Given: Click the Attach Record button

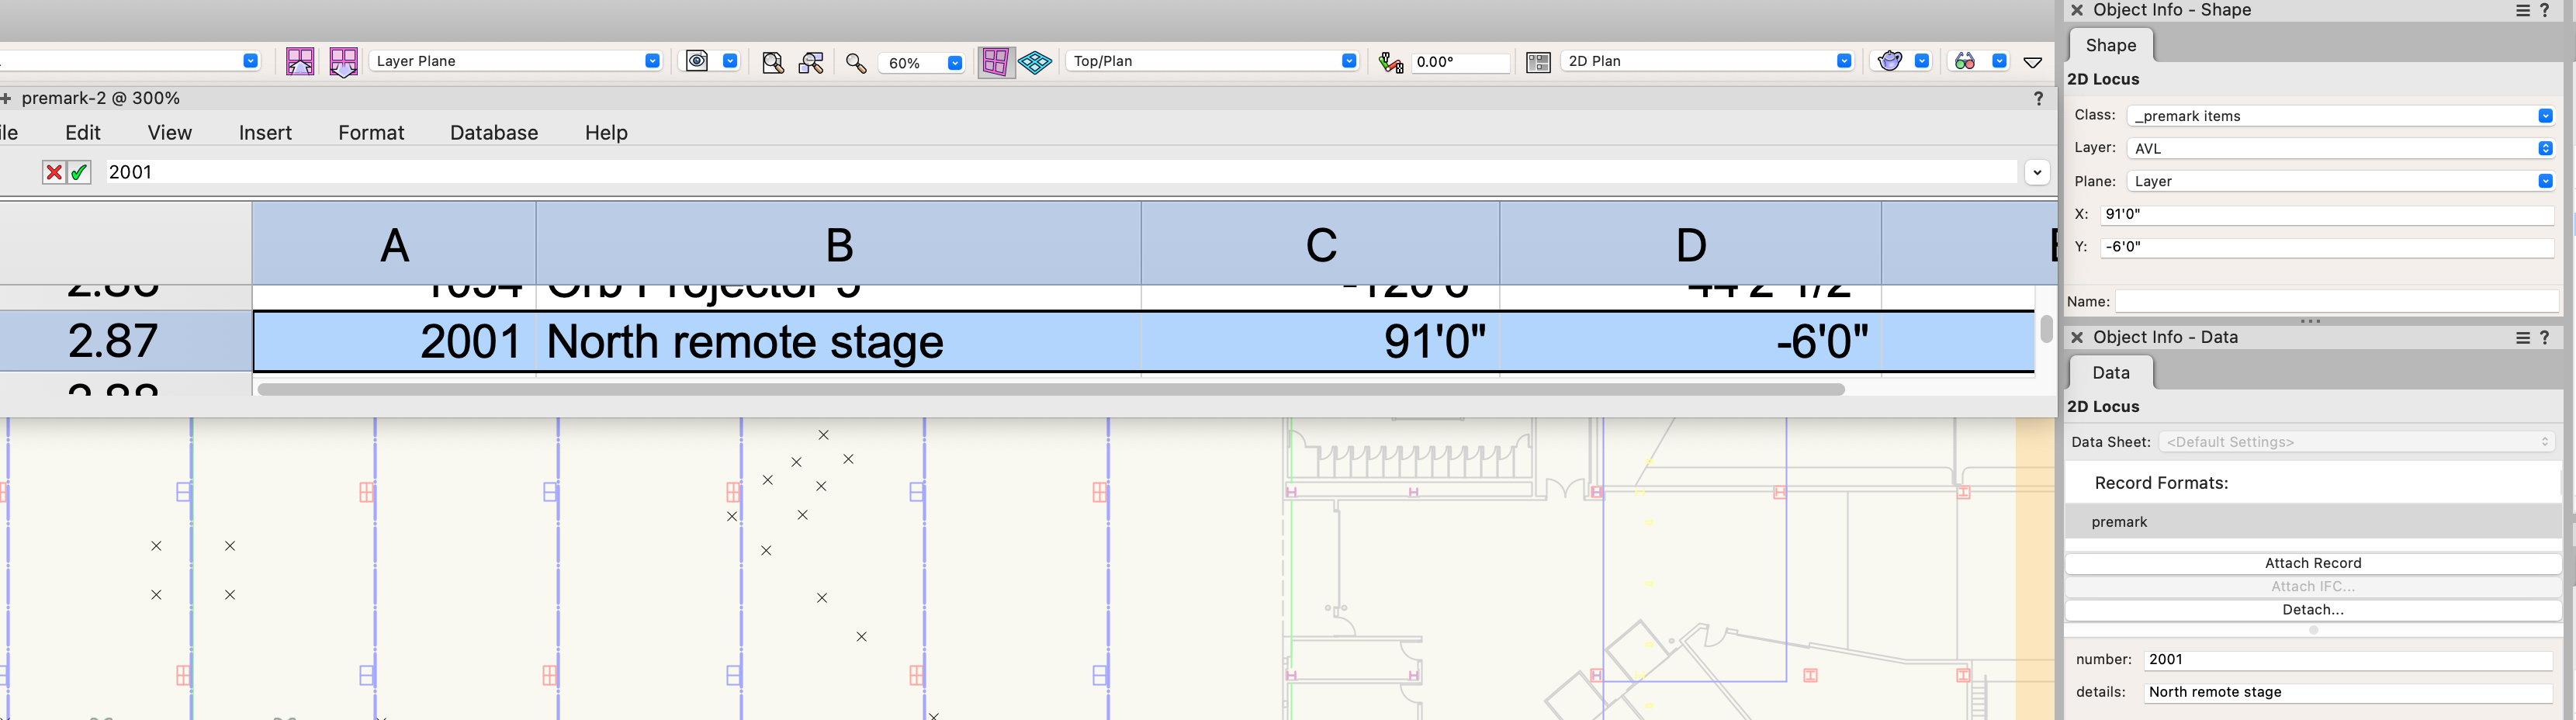Looking at the screenshot, I should [2312, 563].
